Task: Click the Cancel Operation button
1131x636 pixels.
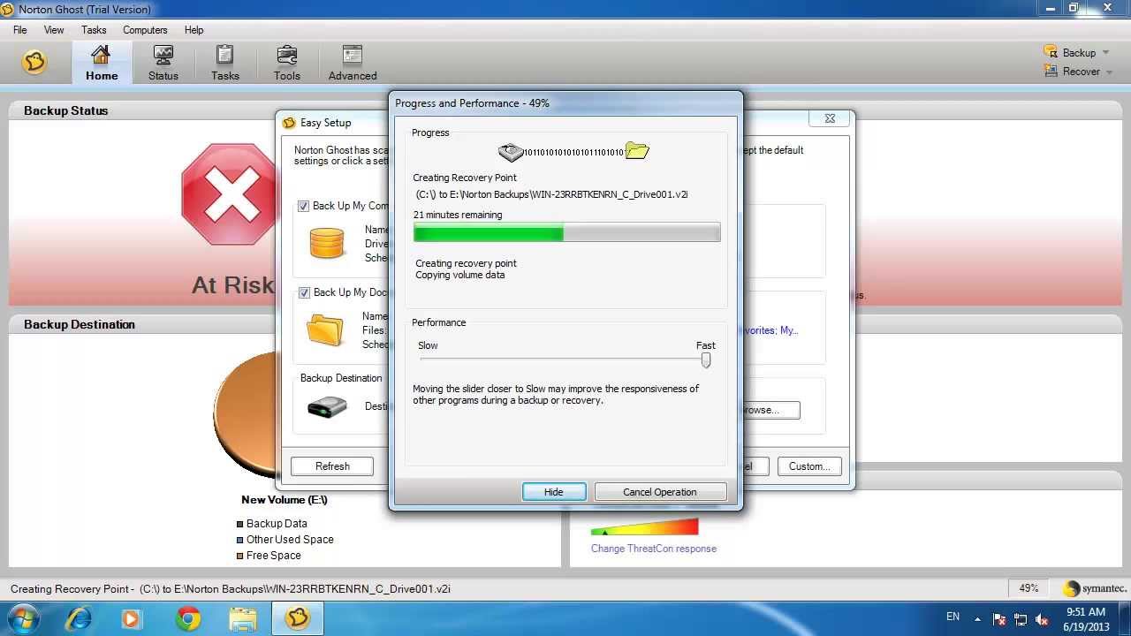Action: point(660,492)
